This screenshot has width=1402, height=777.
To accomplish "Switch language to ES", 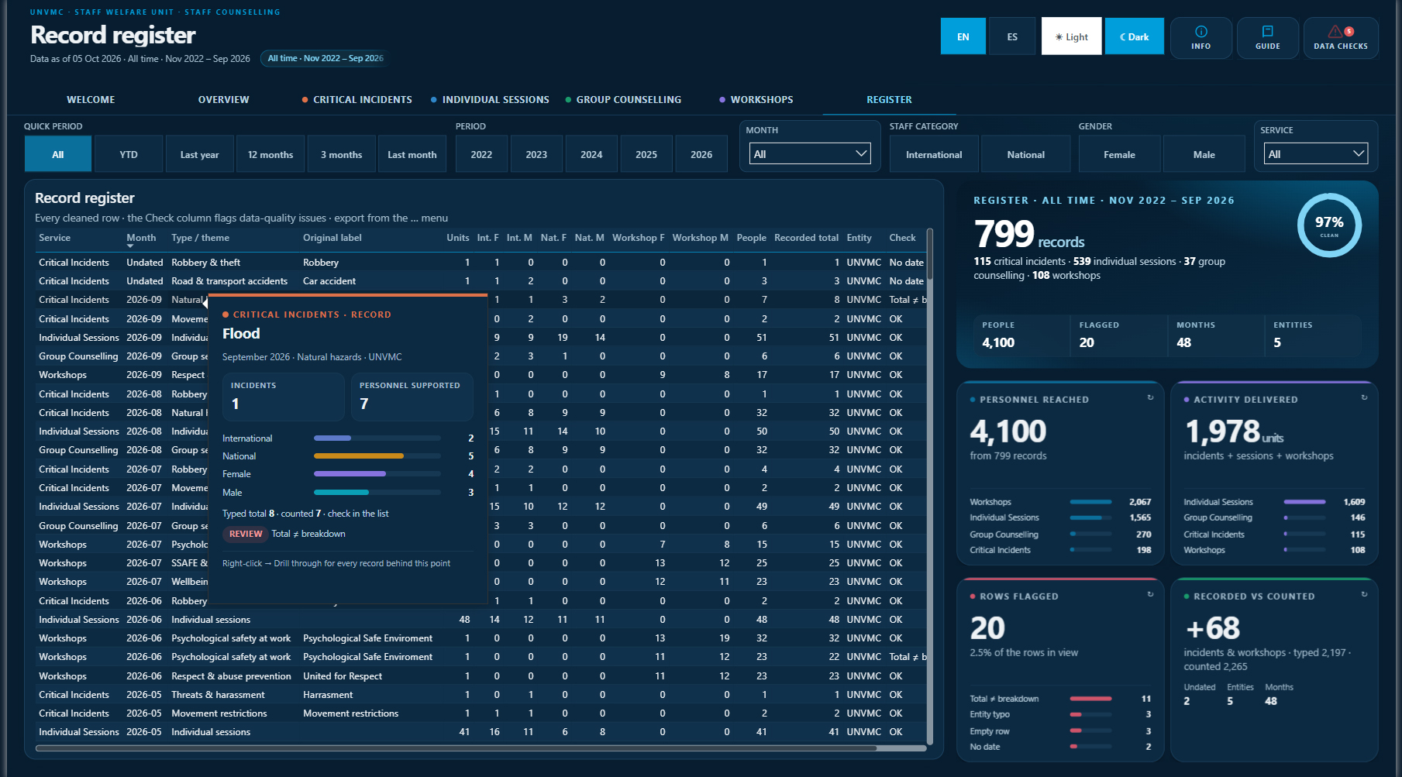I will [x=1012, y=36].
